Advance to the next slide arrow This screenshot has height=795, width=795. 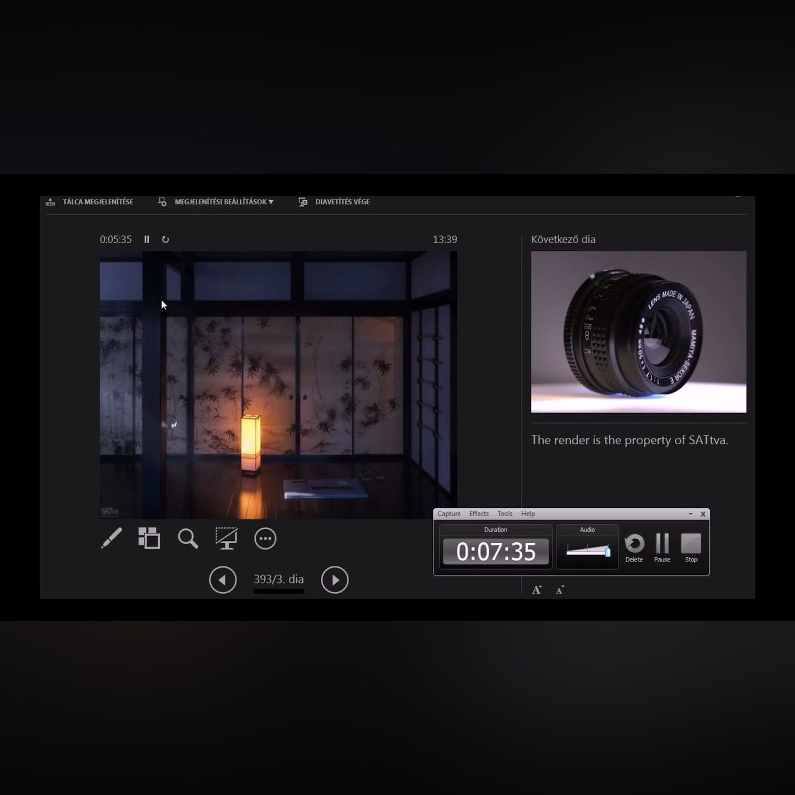pos(334,580)
